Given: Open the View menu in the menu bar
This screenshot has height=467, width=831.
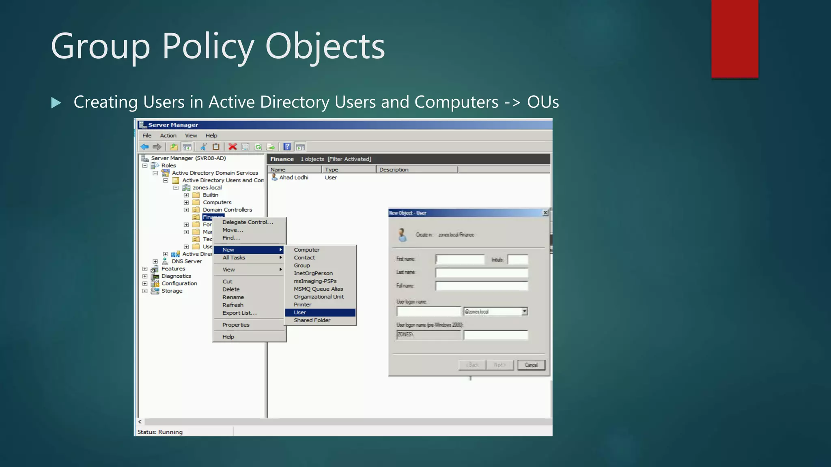Looking at the screenshot, I should coord(191,135).
